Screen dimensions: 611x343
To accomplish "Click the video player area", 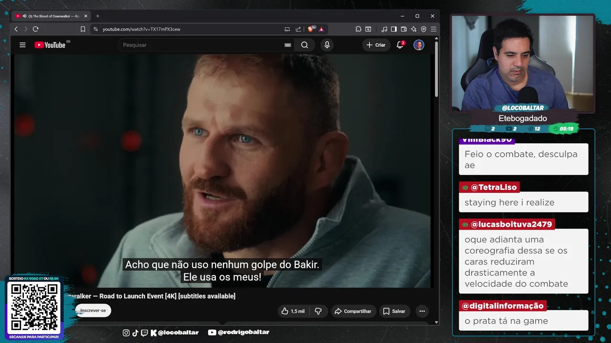I will (222, 171).
